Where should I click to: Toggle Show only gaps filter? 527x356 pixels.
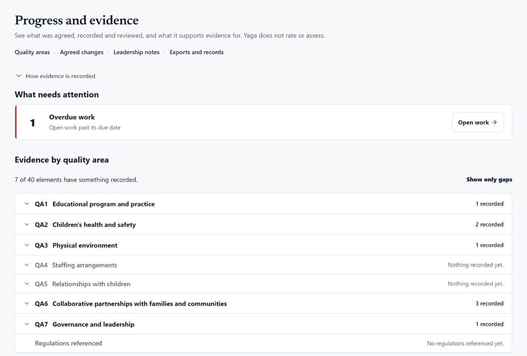(x=489, y=180)
